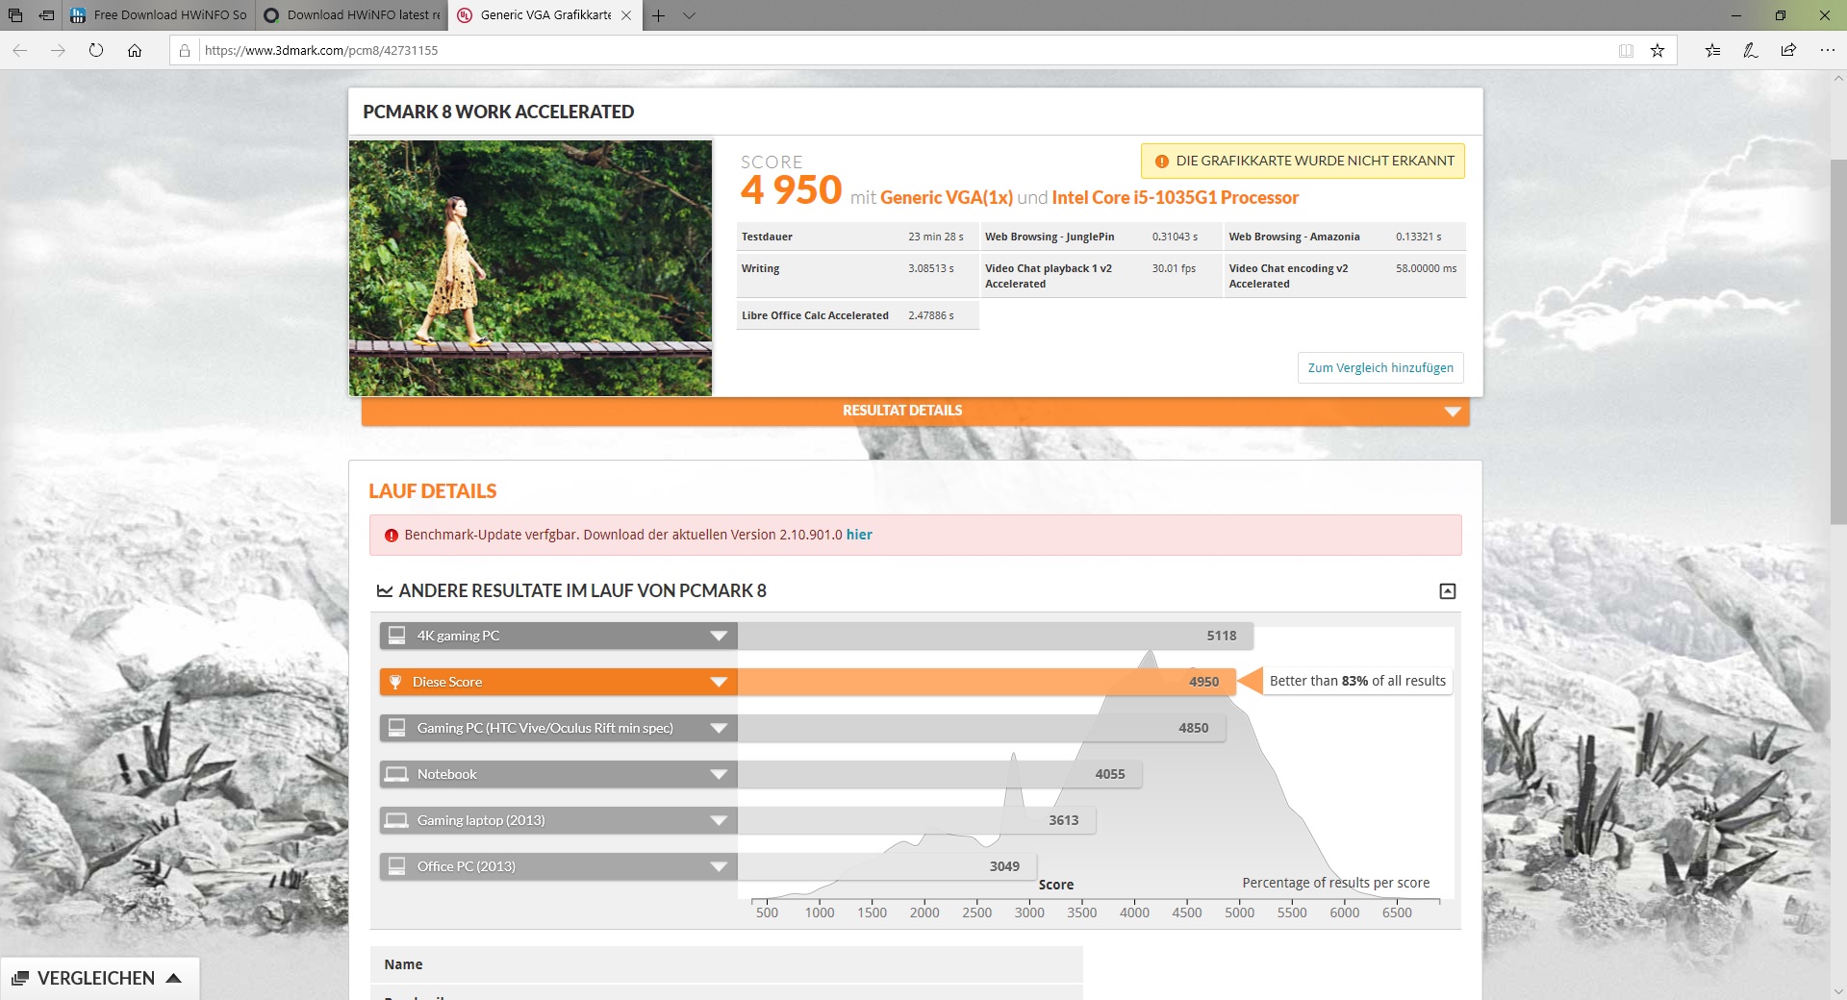Click the Video Chat playback 30.01 fps value
The width and height of the screenshot is (1847, 1000).
(1174, 269)
